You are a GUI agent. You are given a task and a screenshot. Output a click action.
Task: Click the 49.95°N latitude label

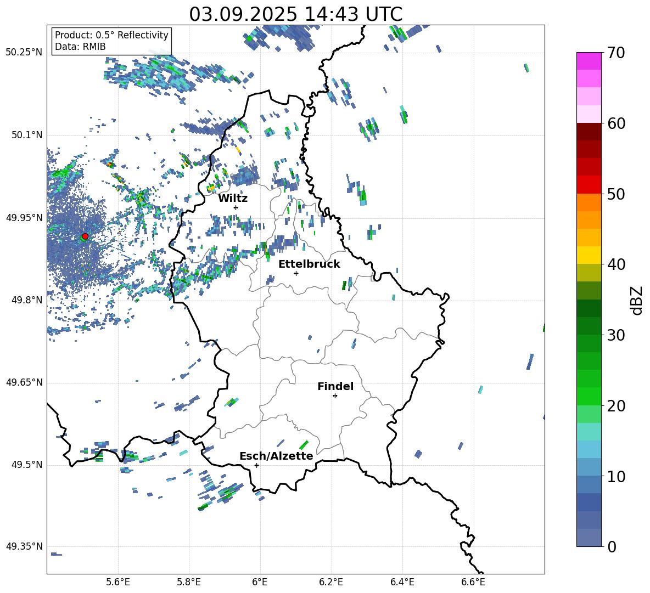click(x=24, y=218)
